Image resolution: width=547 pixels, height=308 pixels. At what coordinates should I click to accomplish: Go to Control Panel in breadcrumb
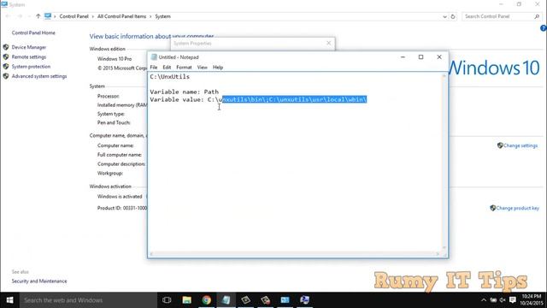click(x=74, y=16)
